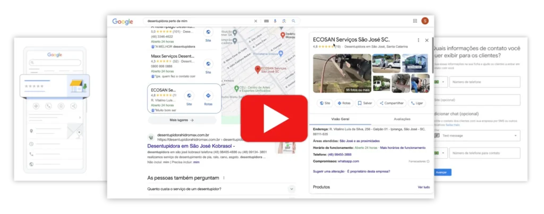The width and height of the screenshot is (544, 214).
Task: Click the phone number (48) 98455-3888 link
Action: click(x=339, y=155)
